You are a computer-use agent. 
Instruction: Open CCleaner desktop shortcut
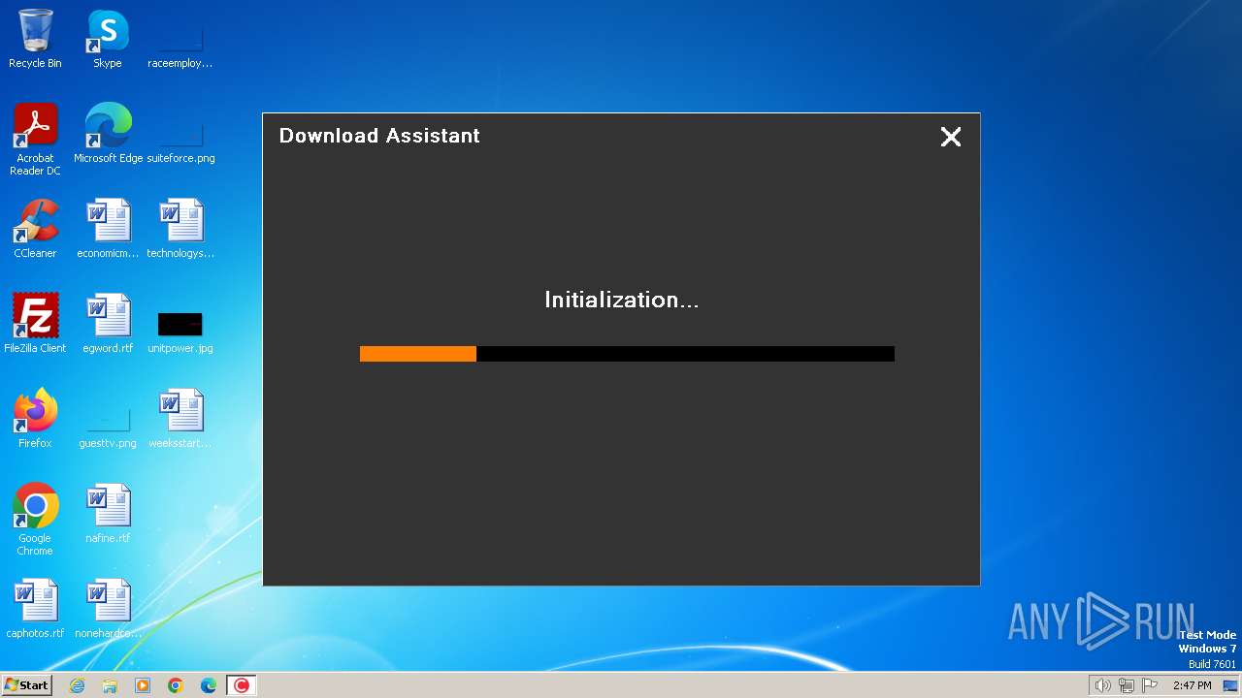coord(35,229)
